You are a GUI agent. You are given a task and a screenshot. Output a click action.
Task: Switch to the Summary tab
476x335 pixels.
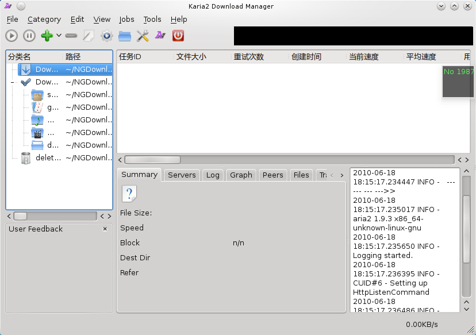[139, 175]
